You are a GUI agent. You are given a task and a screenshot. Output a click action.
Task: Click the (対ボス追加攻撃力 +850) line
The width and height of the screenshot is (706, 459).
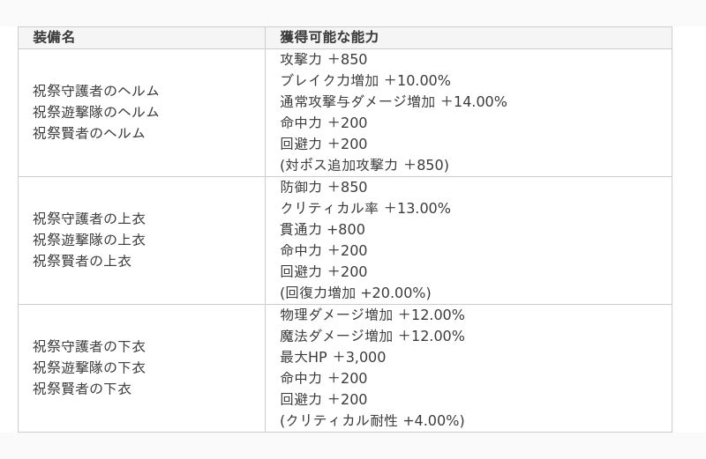click(364, 165)
